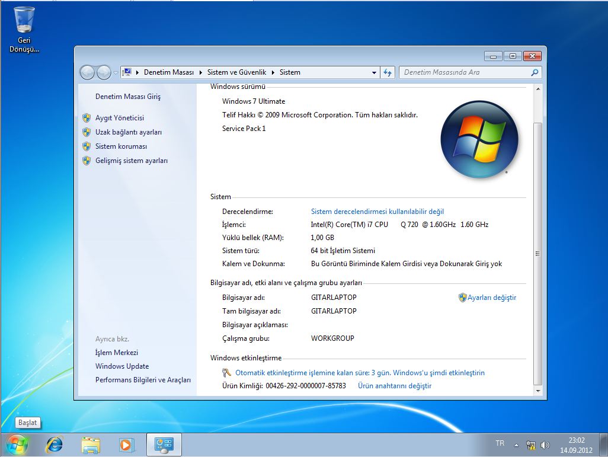Click the volume speaker tray icon
Viewport: 608px width, 457px height.
point(545,445)
